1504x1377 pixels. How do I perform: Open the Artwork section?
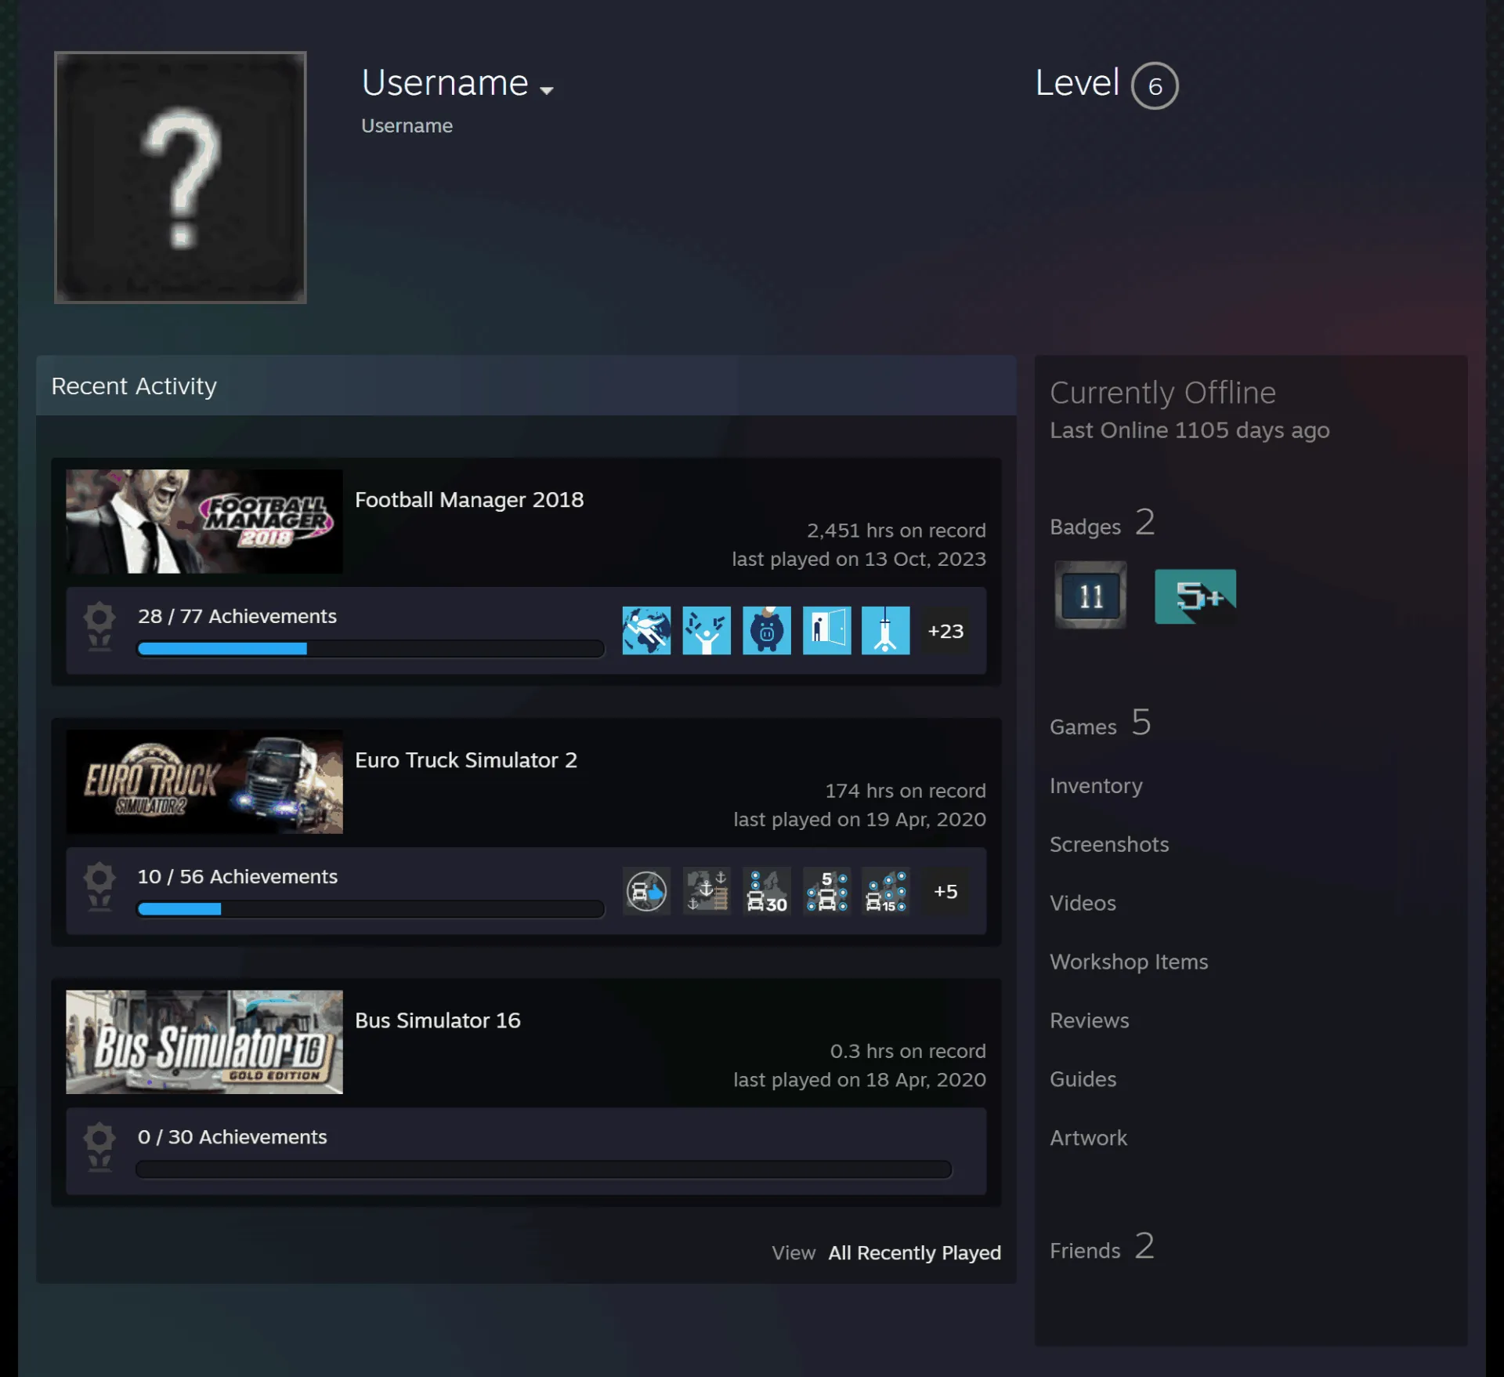[x=1089, y=1138]
